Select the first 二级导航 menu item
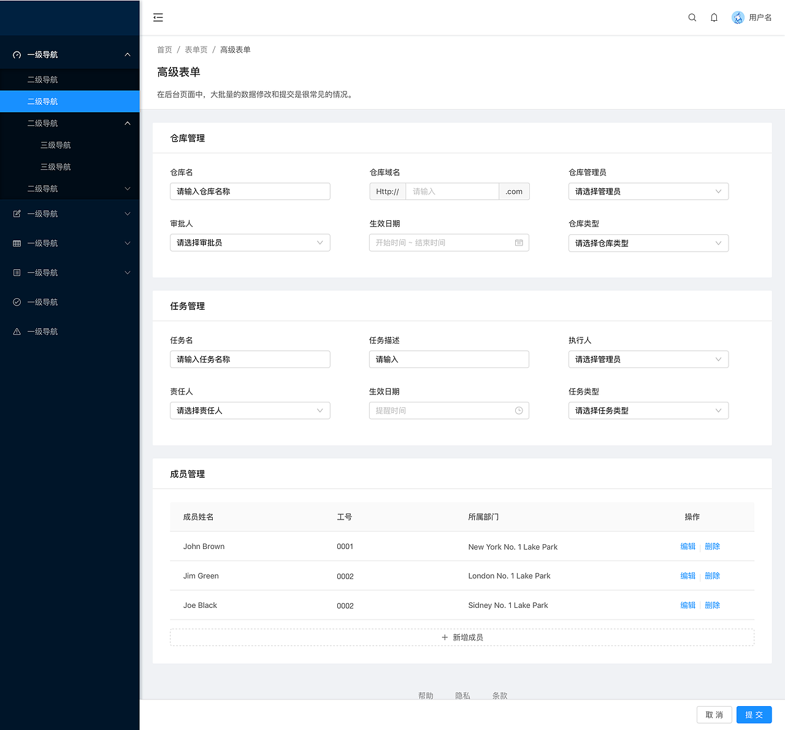The image size is (785, 730). pos(70,80)
